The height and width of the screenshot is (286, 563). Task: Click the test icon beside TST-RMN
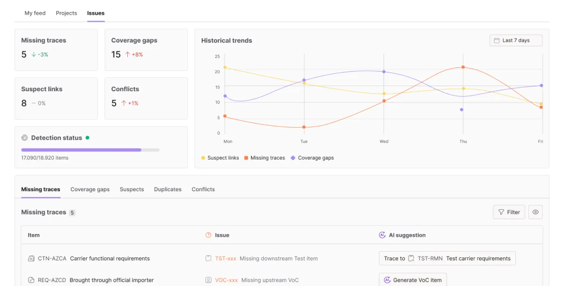click(411, 258)
